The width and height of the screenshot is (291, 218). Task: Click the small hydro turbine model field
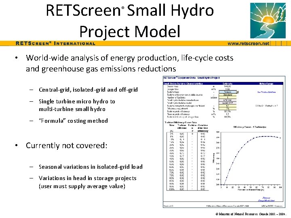228,103
